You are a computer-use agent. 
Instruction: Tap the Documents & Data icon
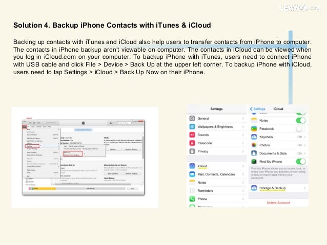coord(254,153)
